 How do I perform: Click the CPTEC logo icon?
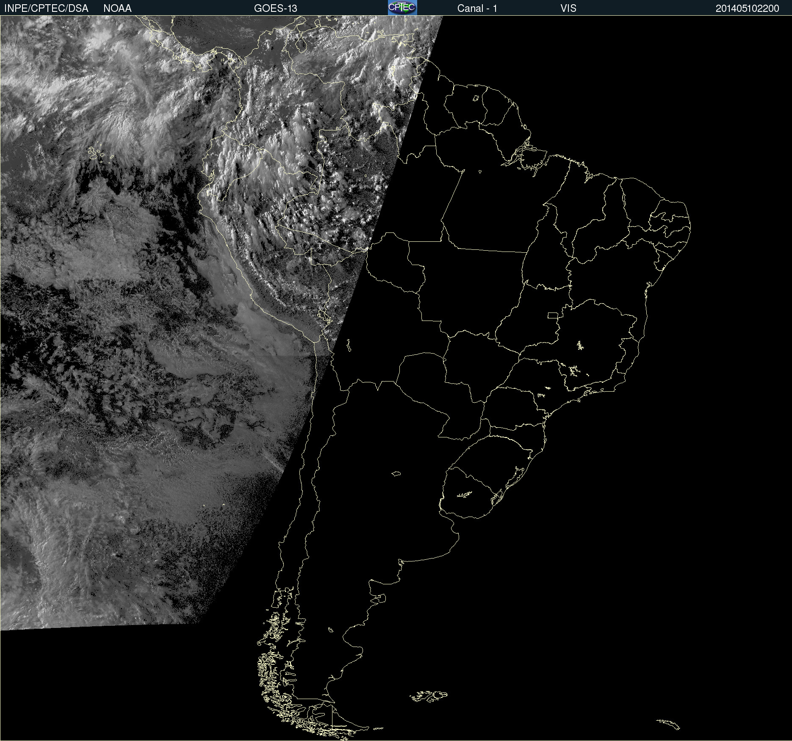(x=402, y=8)
